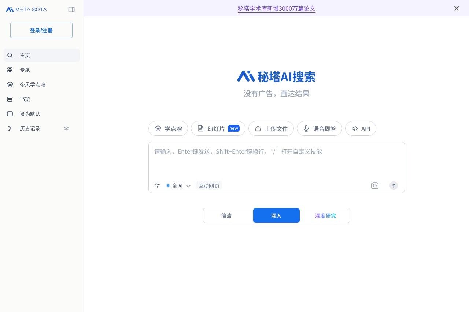
Task: Activate 语音即答 voice answer mode
Action: (x=319, y=128)
